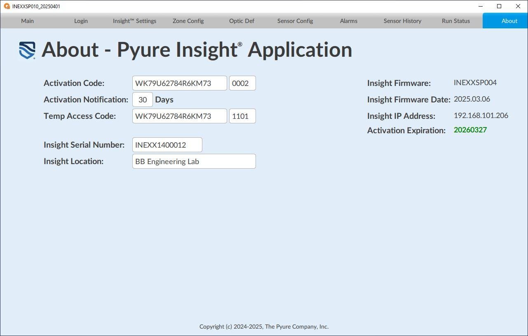This screenshot has height=336, width=528.
Task: Click the Activation Code label
Action: pyautogui.click(x=74, y=83)
